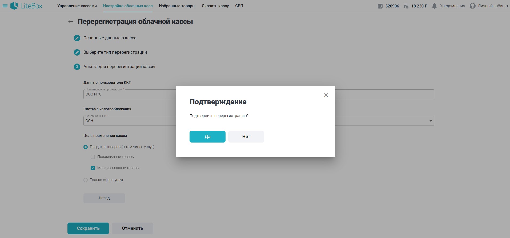
Task: Edit step Основные данные о кассе
Action: click(77, 38)
